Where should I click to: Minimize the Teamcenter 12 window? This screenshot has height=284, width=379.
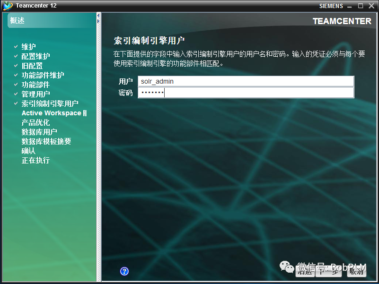point(350,6)
